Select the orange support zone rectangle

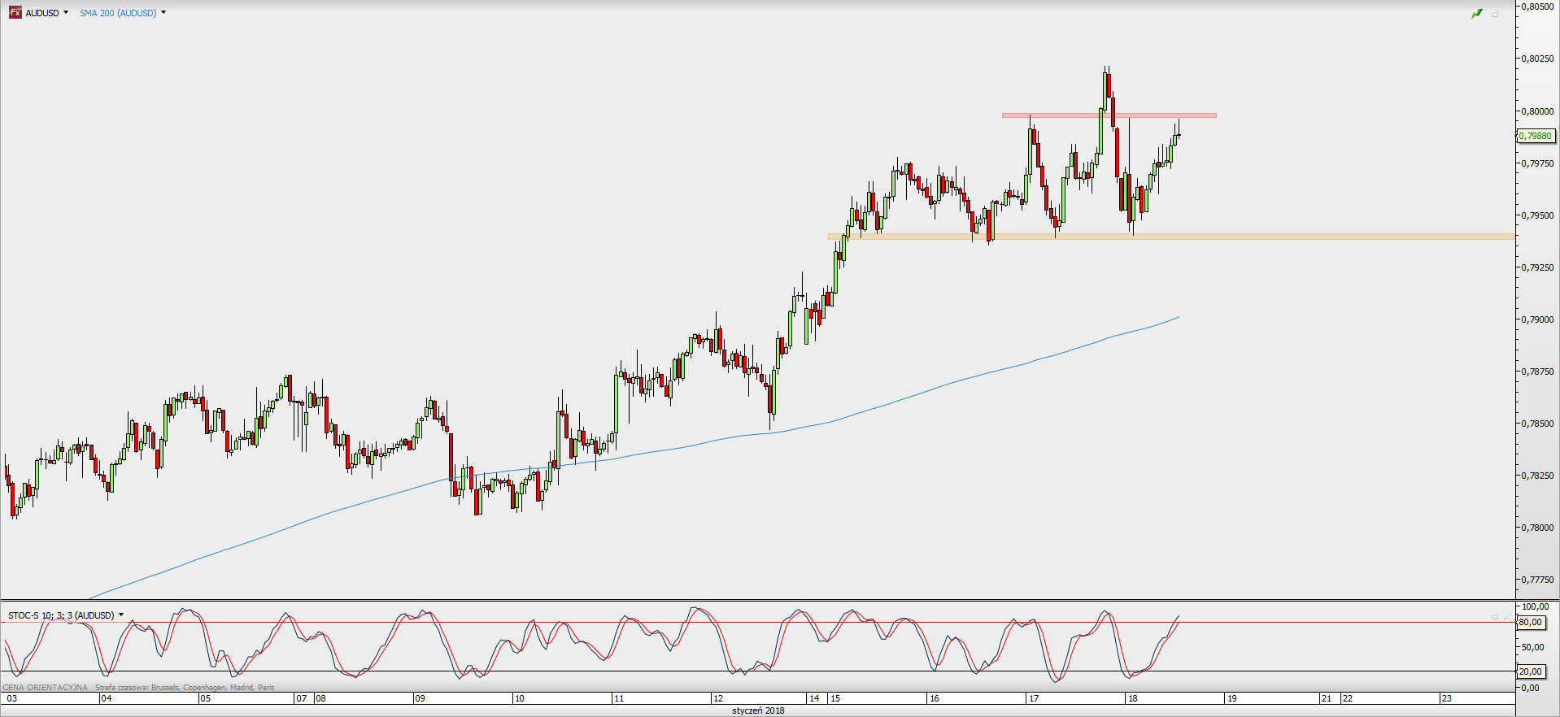click(x=1171, y=237)
